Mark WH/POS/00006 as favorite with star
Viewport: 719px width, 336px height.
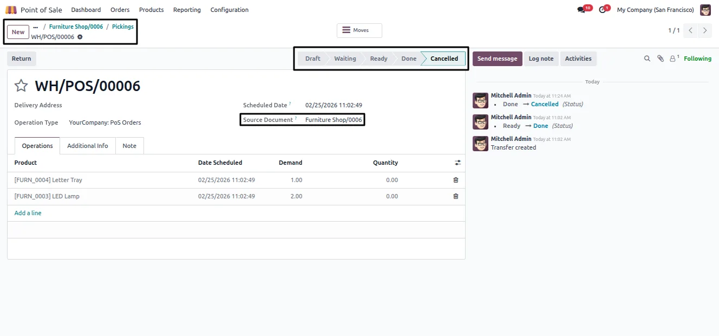point(21,86)
